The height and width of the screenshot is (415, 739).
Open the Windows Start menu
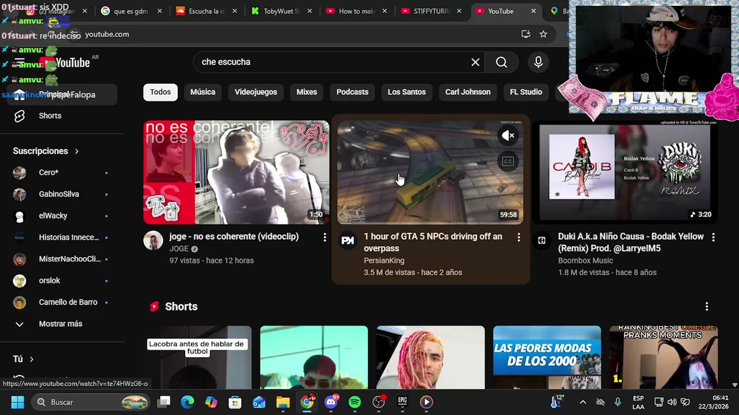click(17, 402)
